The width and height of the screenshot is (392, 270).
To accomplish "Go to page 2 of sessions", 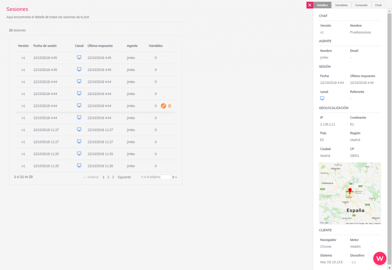I will 108,177.
